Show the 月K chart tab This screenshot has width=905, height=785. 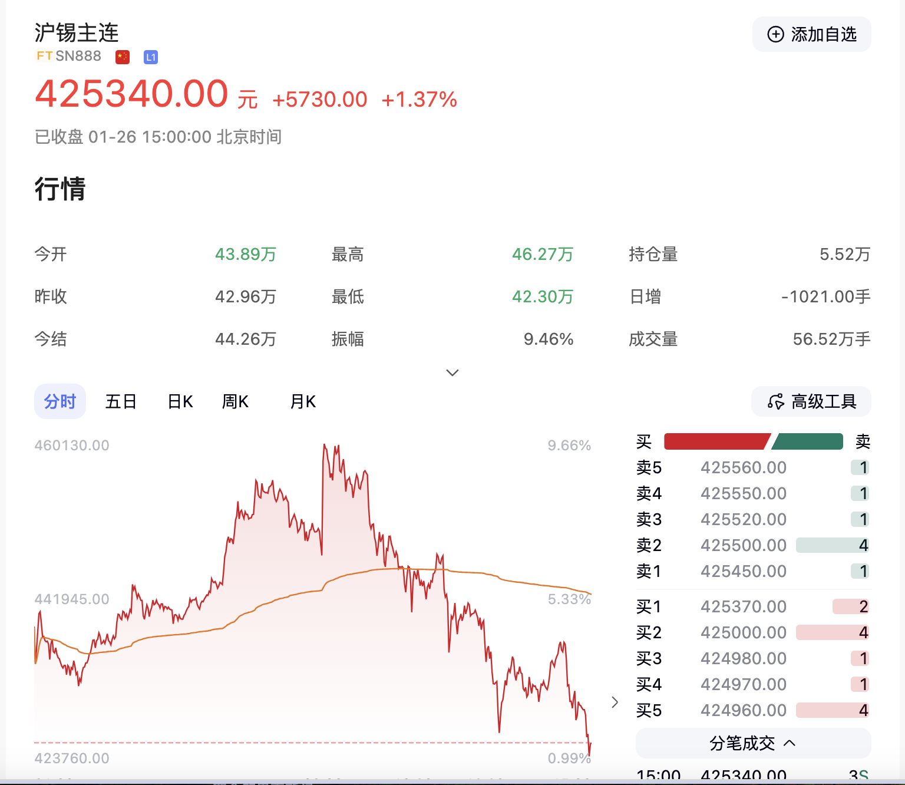coord(303,402)
